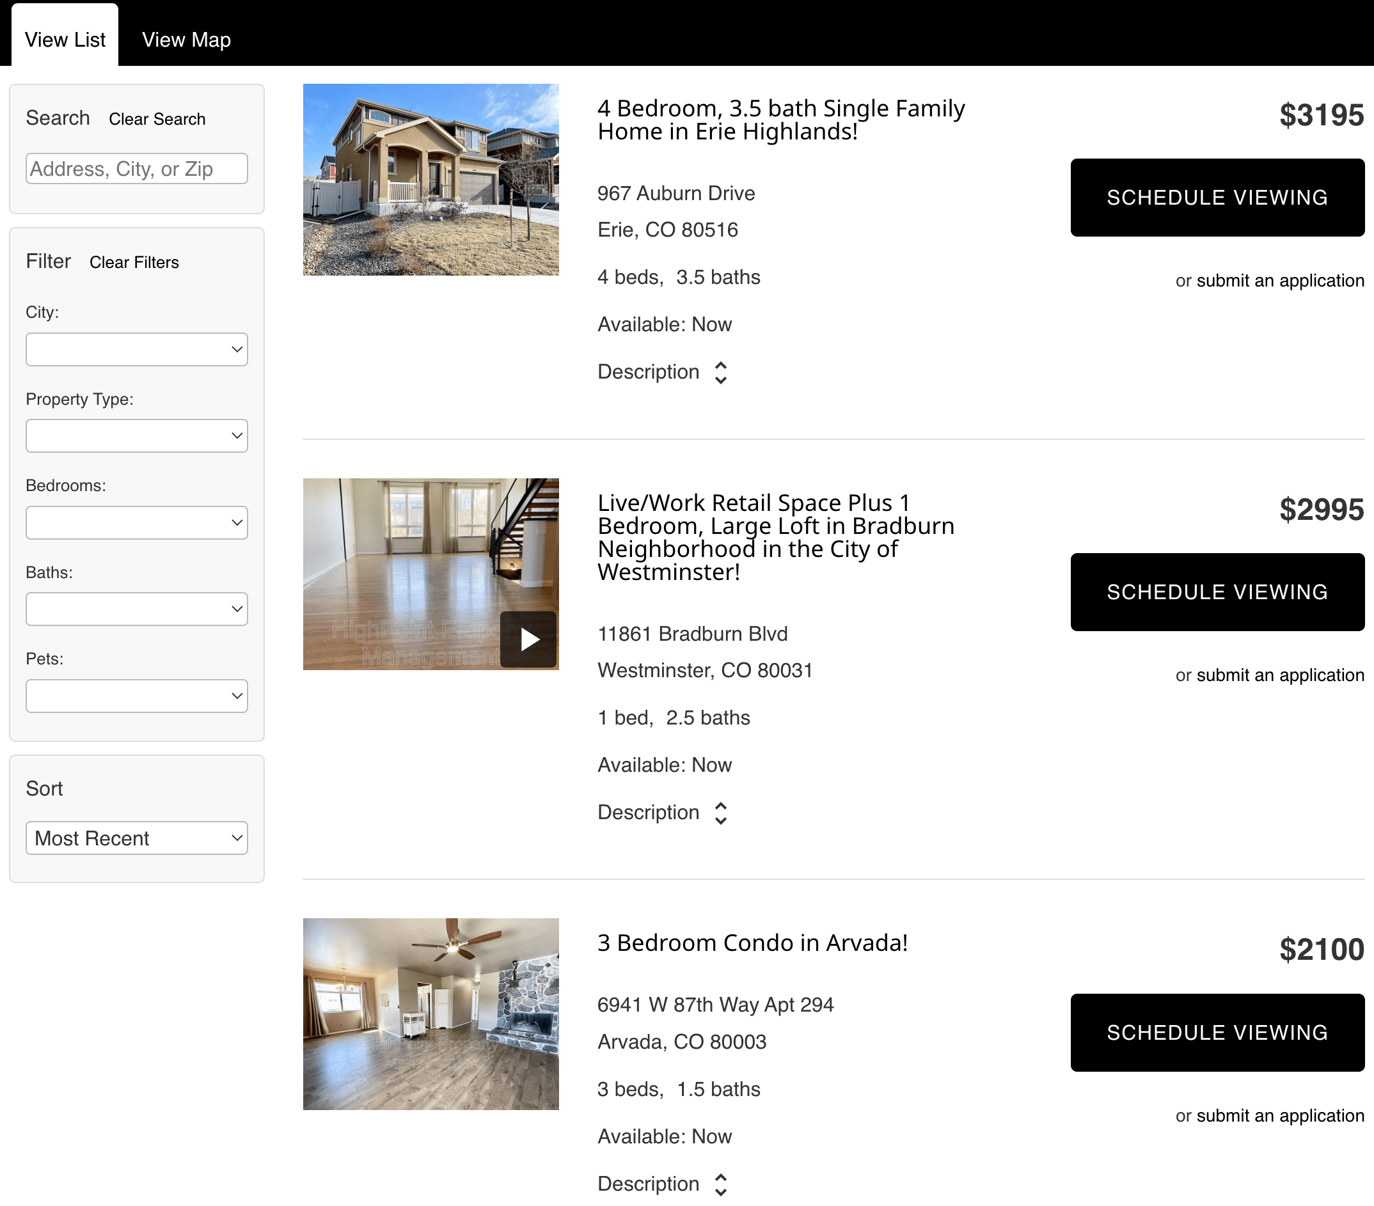Open the Baths filter dropdown

(136, 609)
